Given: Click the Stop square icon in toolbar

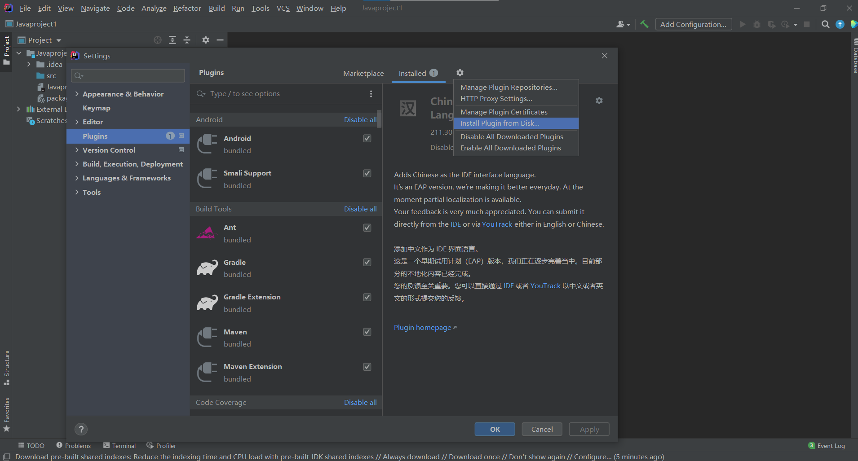Looking at the screenshot, I should (807, 24).
